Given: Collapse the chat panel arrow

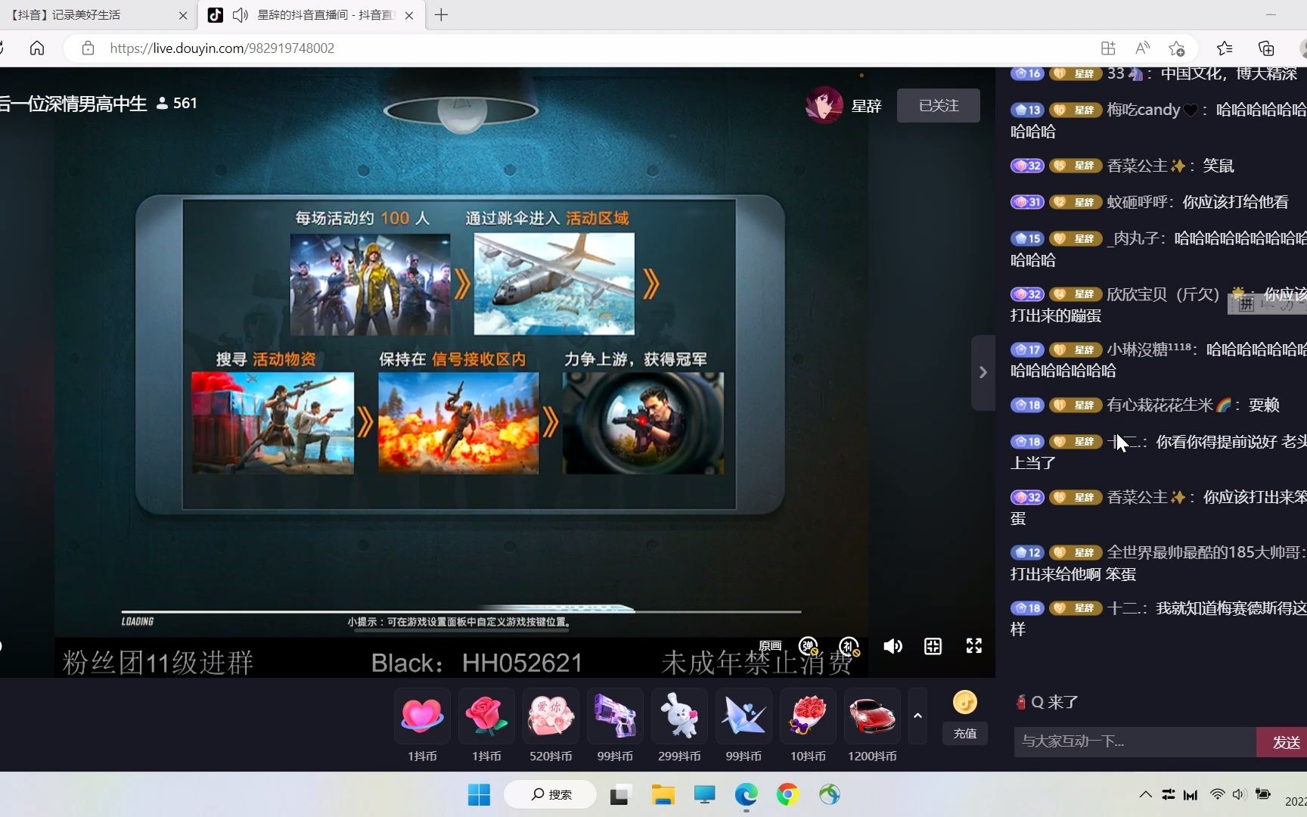Looking at the screenshot, I should [x=983, y=372].
